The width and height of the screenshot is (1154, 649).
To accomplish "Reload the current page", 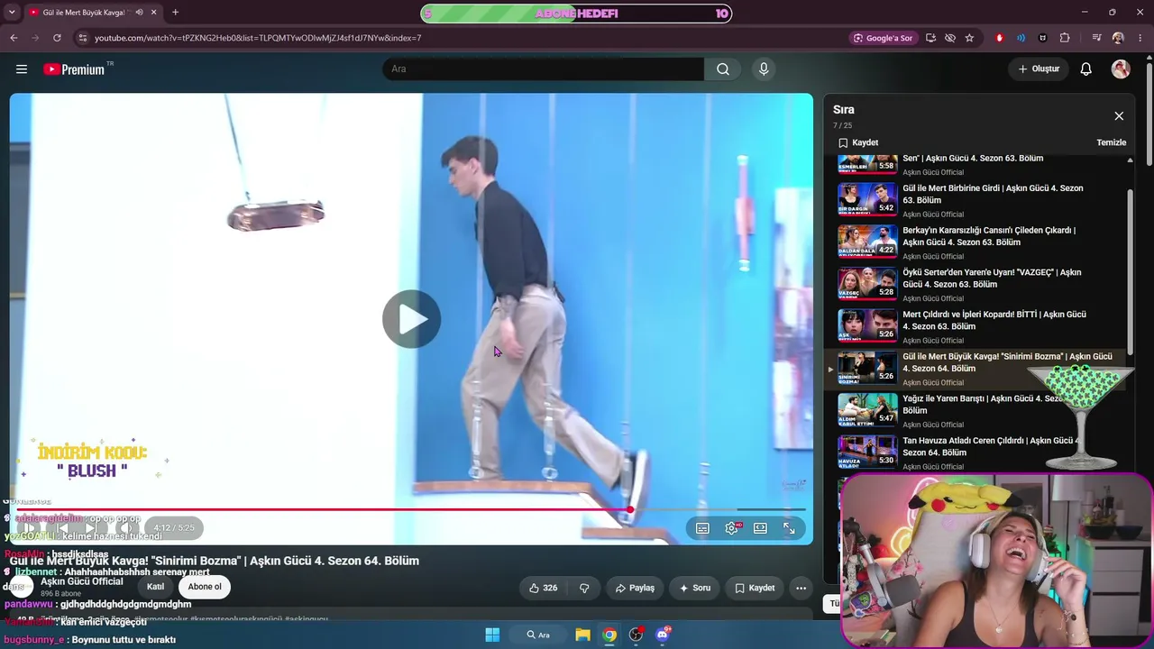I will click(57, 38).
